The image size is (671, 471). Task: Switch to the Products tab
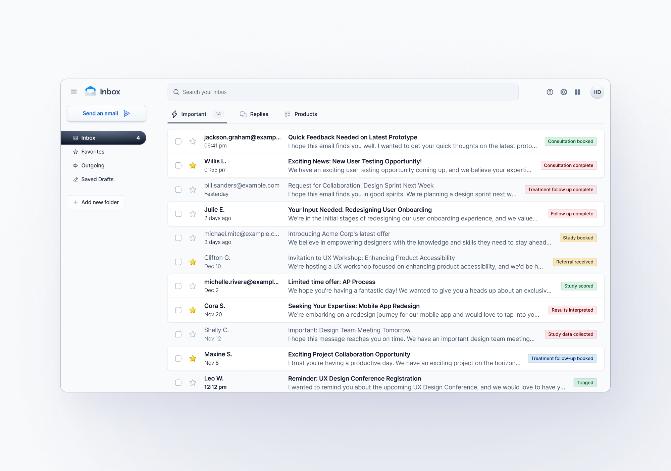(x=301, y=114)
